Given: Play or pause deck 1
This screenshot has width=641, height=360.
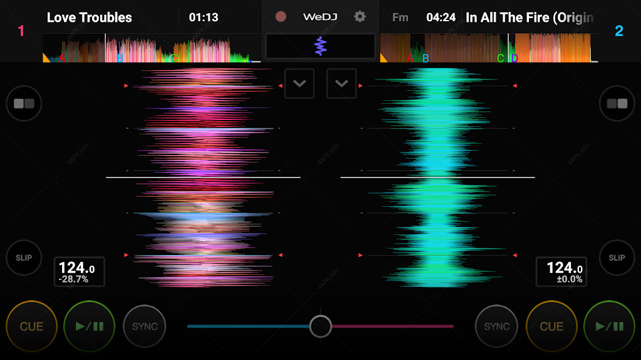Looking at the screenshot, I should [89, 326].
